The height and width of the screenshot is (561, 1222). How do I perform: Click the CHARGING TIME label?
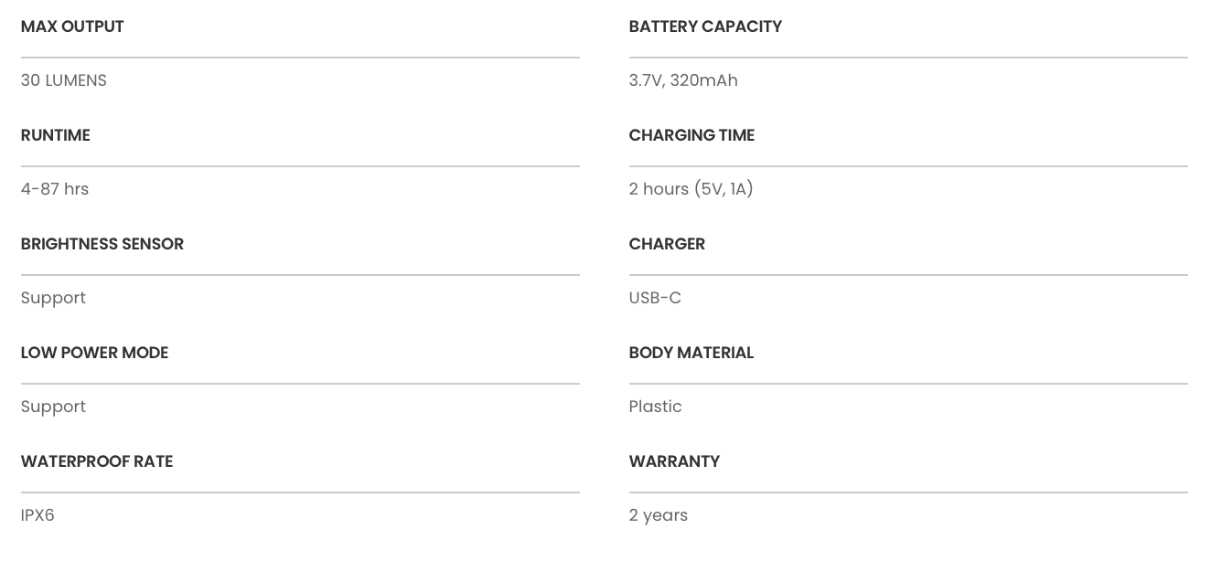pyautogui.click(x=691, y=135)
